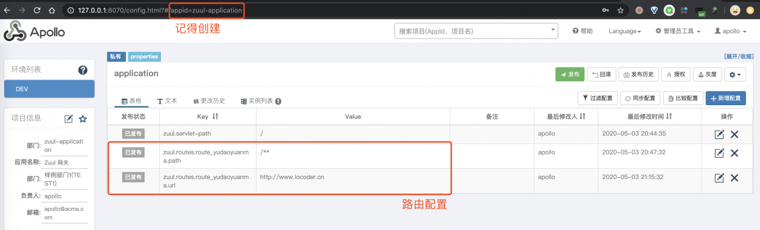Click the 比较配置 compare button
The image size is (760, 230).
tap(683, 98)
